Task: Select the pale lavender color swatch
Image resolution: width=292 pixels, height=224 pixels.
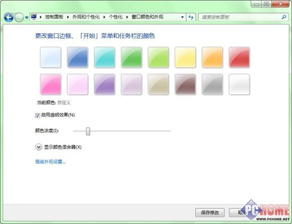Action: click(x=132, y=84)
